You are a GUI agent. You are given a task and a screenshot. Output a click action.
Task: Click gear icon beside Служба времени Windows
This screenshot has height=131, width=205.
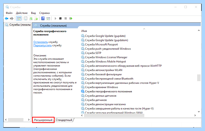(83, 87)
